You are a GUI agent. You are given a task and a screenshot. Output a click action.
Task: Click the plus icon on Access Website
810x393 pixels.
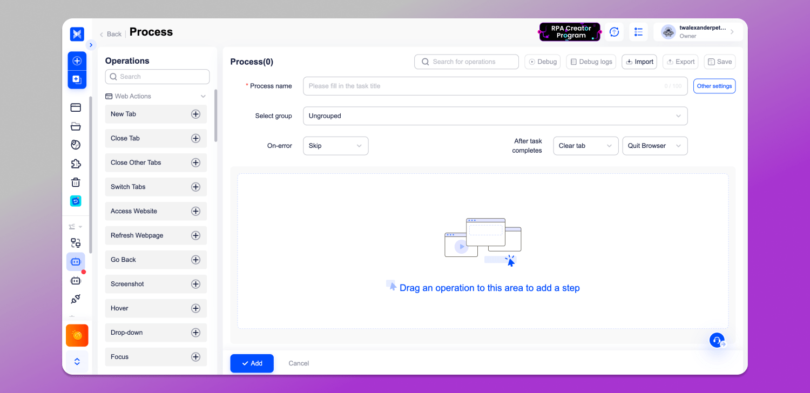196,211
